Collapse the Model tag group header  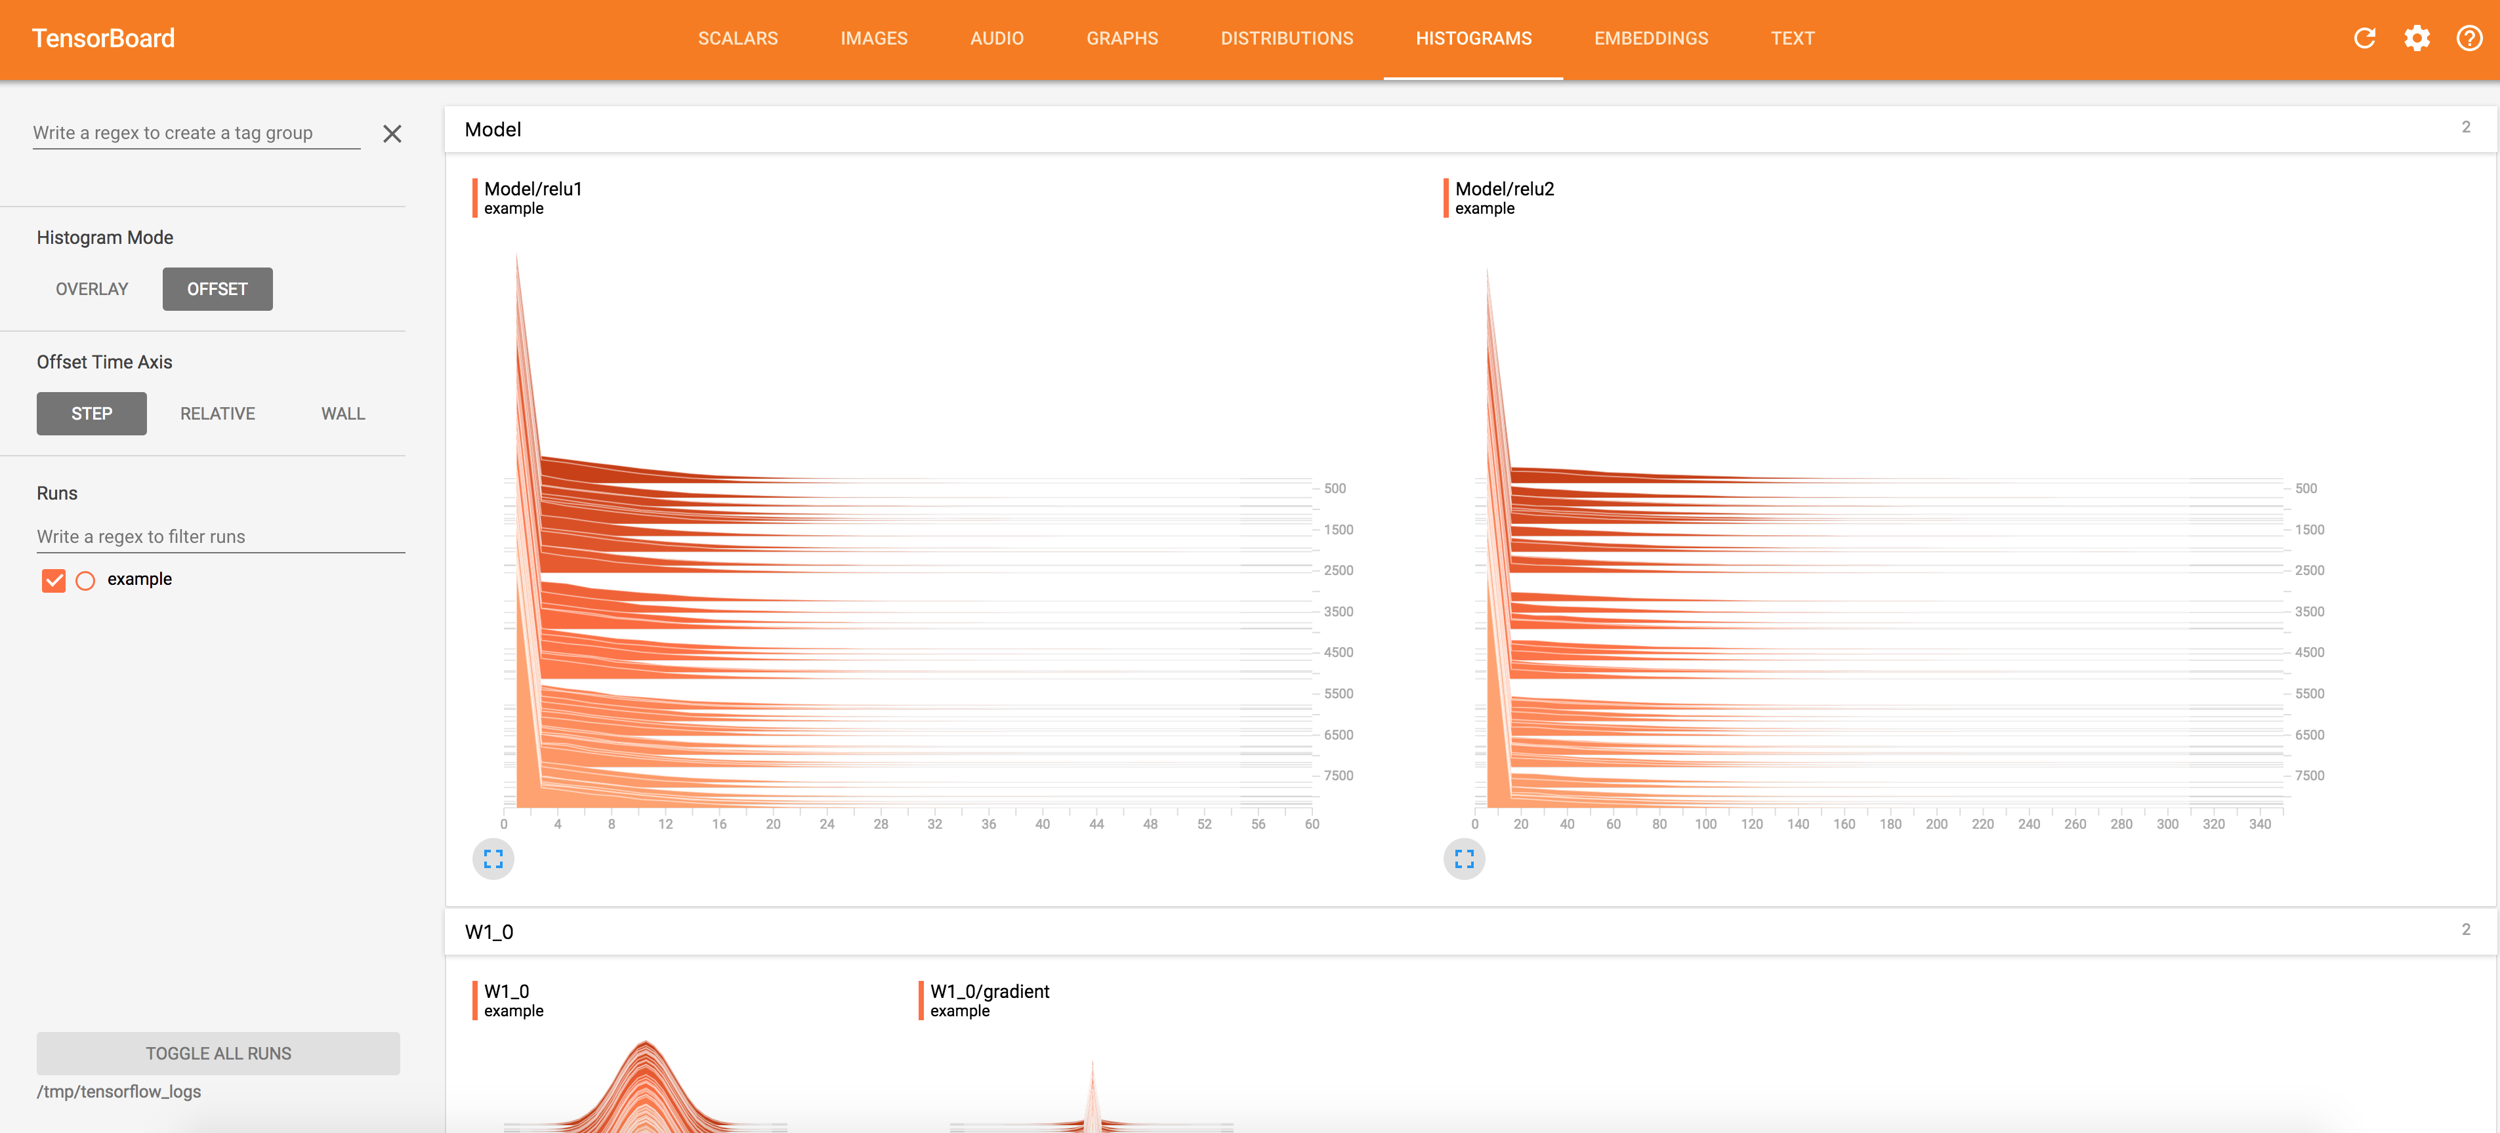pos(493,129)
